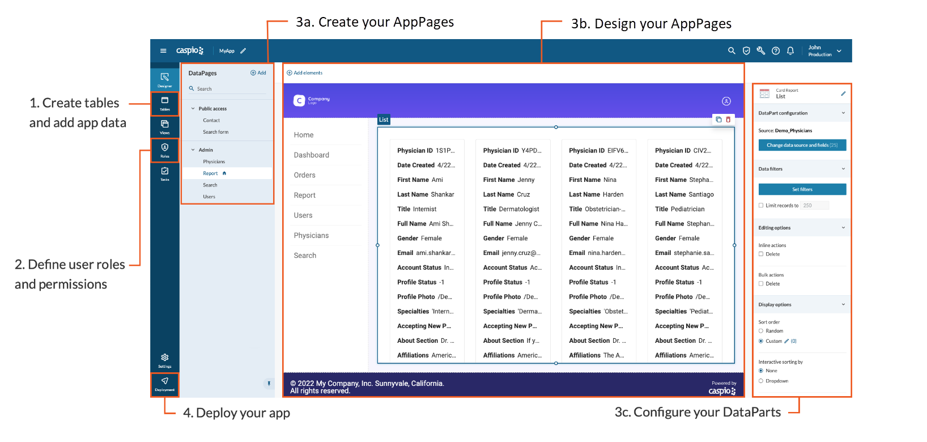927x442 pixels.
Task: Select the Report DataPage under Admin
Action: [x=210, y=173]
